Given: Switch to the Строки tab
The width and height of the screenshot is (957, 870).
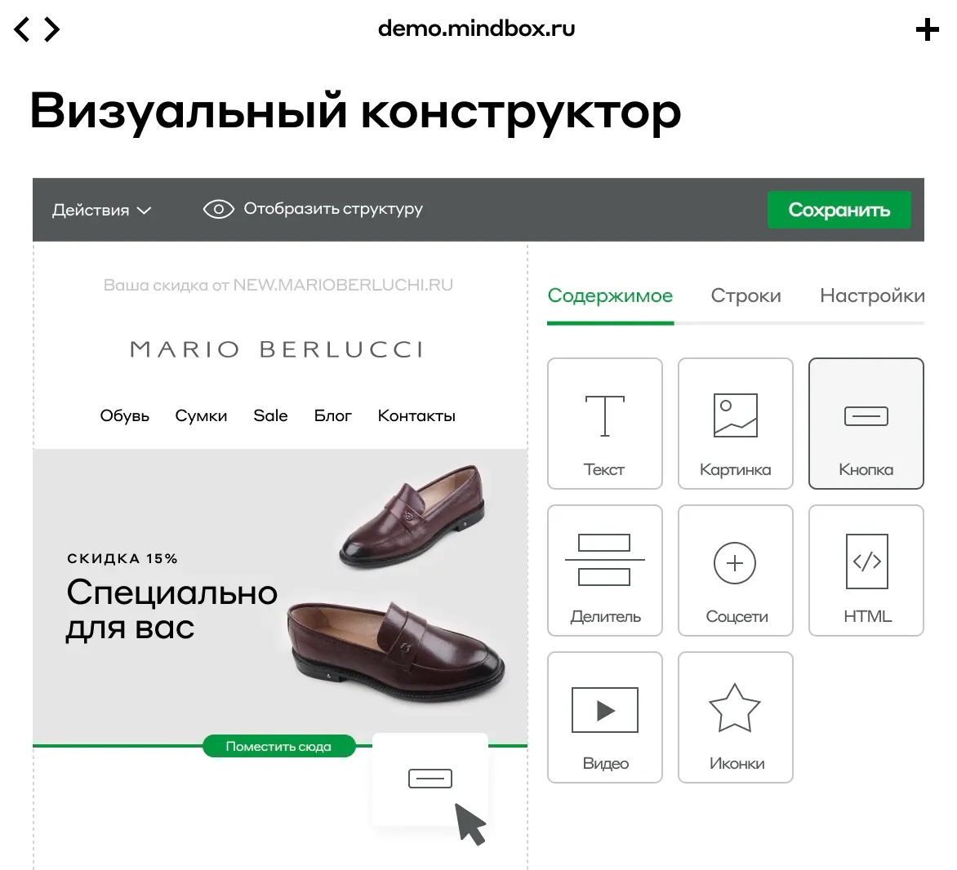Looking at the screenshot, I should pos(746,295).
